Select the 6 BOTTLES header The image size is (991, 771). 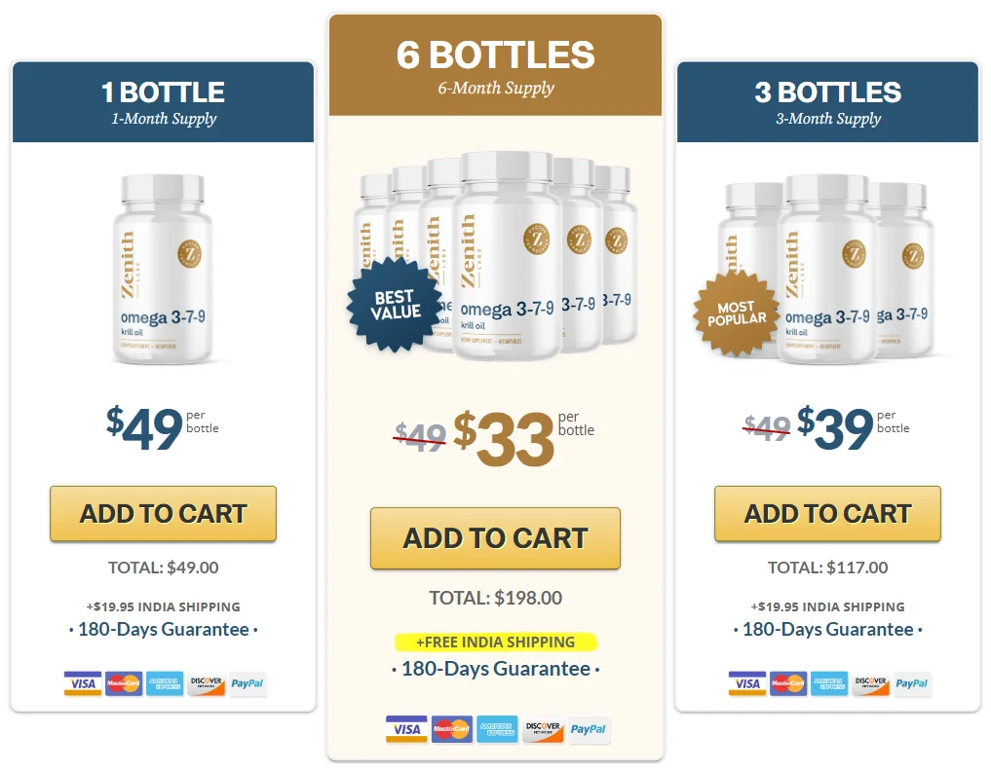click(495, 55)
